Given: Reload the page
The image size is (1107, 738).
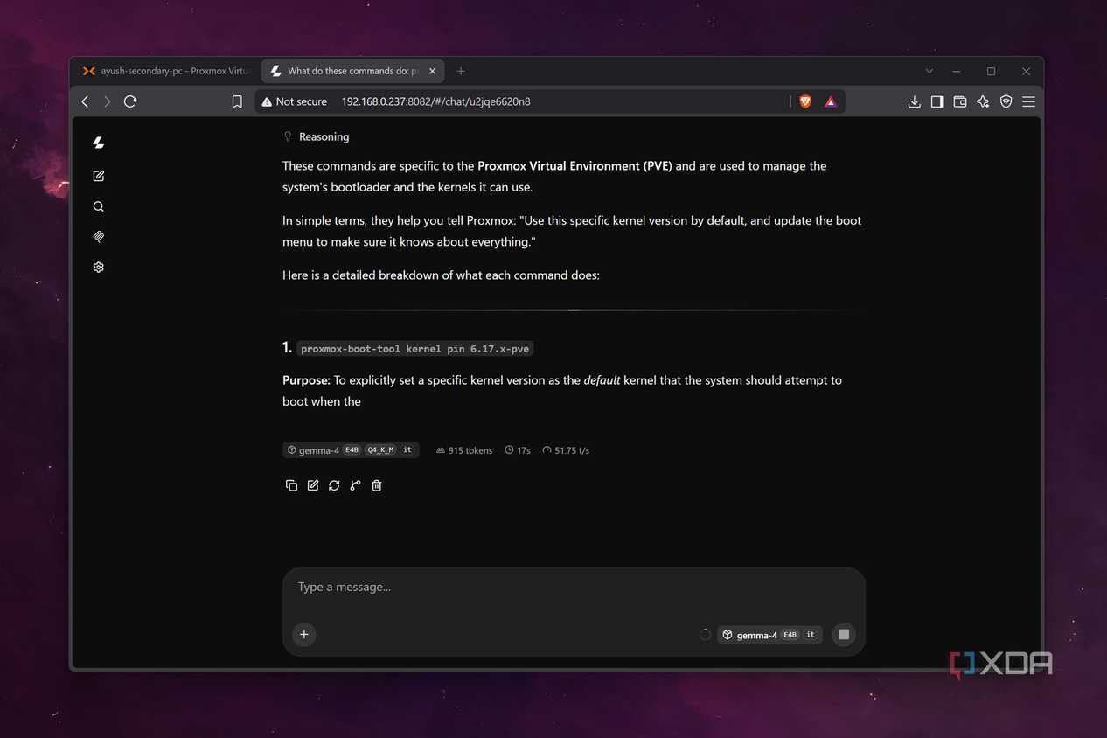Looking at the screenshot, I should pyautogui.click(x=130, y=101).
